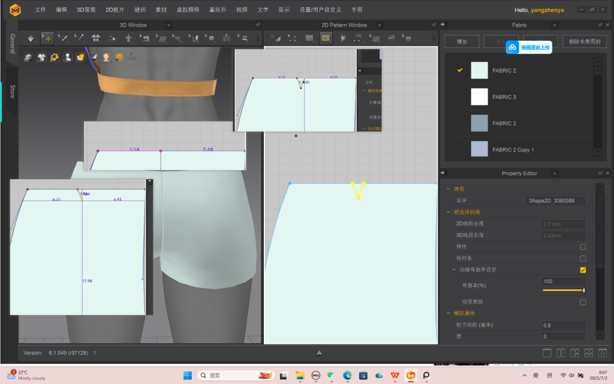Click the Simulate down-arrow icon
This screenshot has height=384, width=614.
31,38
